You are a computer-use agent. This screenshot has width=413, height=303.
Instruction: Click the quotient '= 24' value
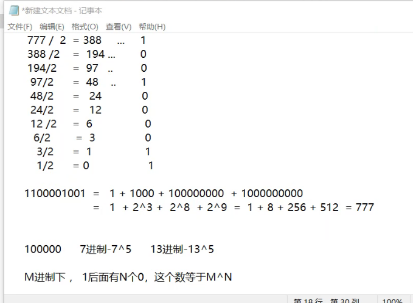pyautogui.click(x=87, y=96)
